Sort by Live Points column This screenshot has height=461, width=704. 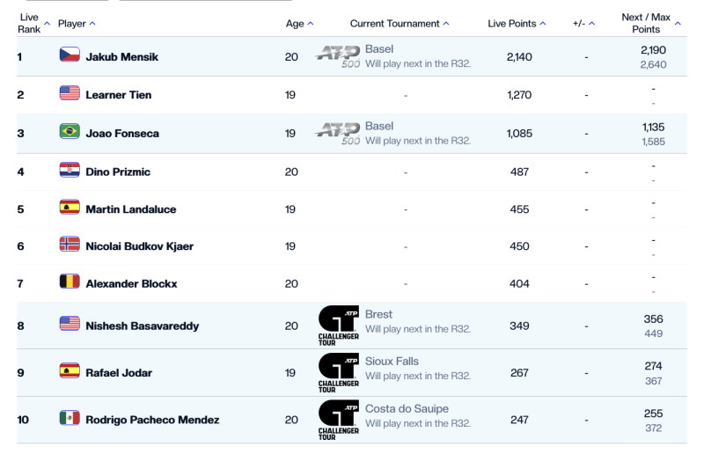517,23
